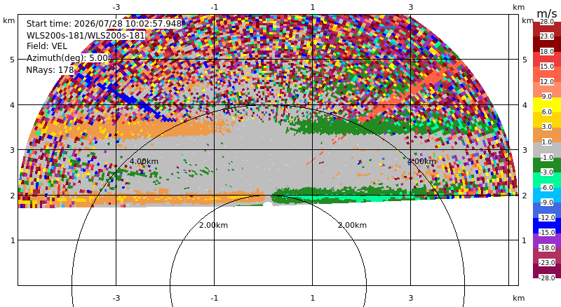Image resolution: width=561 pixels, height=307 pixels.
Task: Click the right 2.00km range ring label
Action: (x=353, y=225)
